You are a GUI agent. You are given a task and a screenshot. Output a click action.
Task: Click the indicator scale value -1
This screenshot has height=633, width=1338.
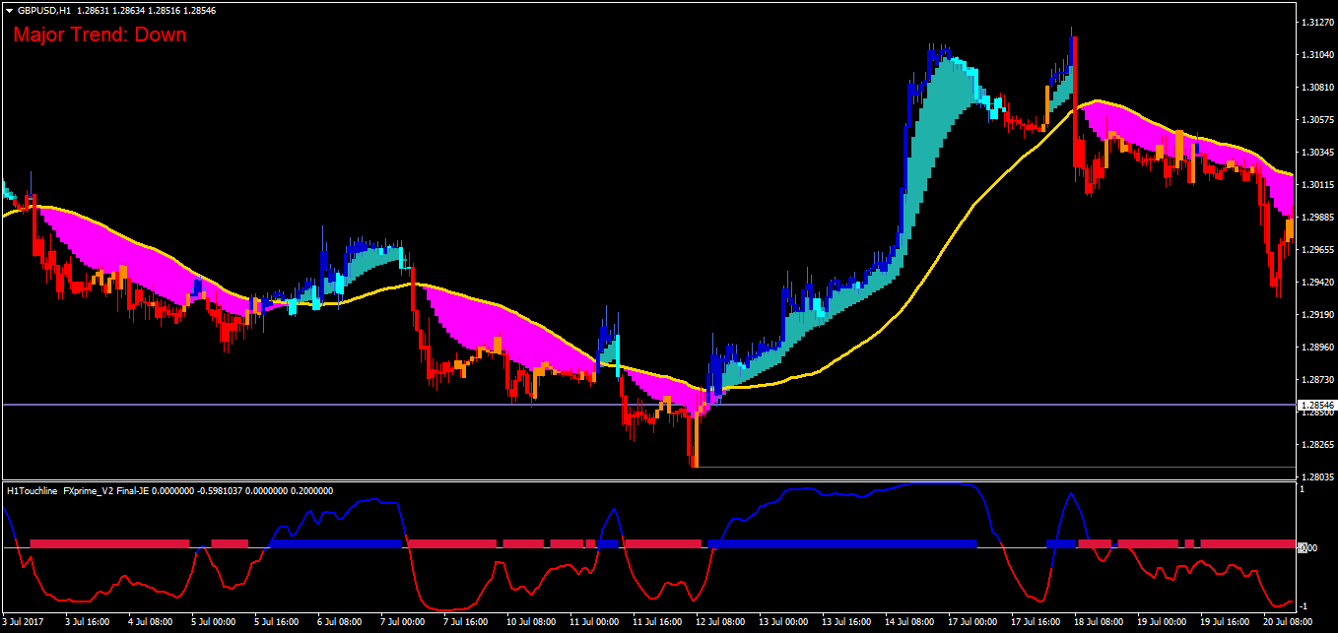pyautogui.click(x=1303, y=605)
